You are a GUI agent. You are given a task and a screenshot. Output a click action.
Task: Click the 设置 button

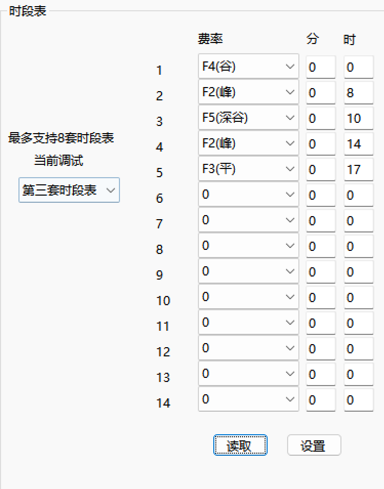point(314,445)
